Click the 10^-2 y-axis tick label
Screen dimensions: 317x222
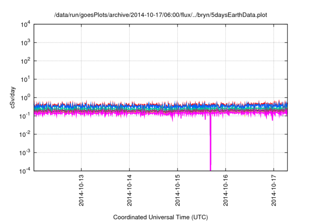(x=25, y=134)
